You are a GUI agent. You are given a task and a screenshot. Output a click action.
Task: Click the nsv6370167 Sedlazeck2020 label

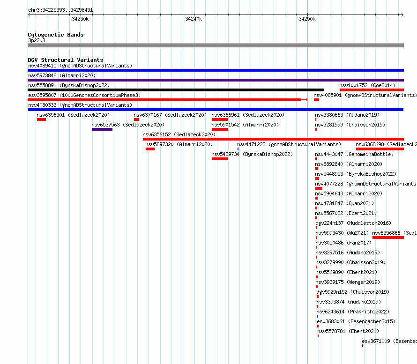(x=170, y=115)
